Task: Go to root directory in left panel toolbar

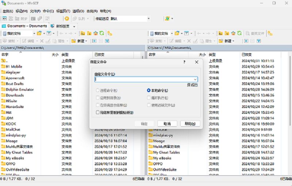Action: [x=89, y=33]
